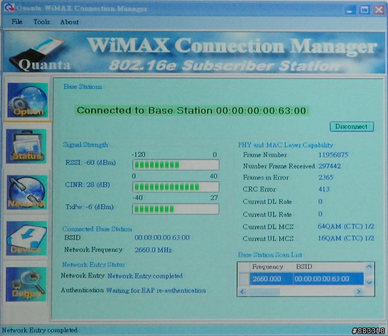The height and width of the screenshot is (336, 388).
Task: Click the Quanta app icon in title bar
Action: (9, 8)
